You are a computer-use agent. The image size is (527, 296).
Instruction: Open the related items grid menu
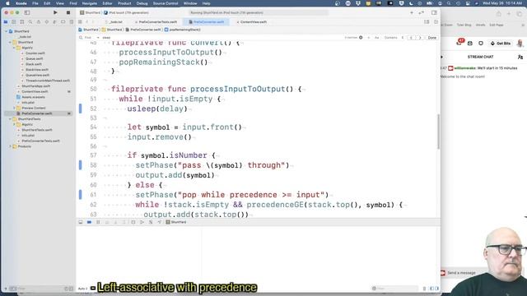point(80,22)
